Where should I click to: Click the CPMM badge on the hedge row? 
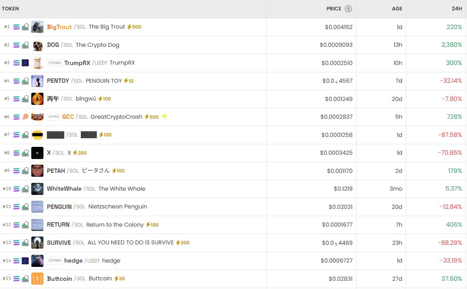pyautogui.click(x=55, y=260)
